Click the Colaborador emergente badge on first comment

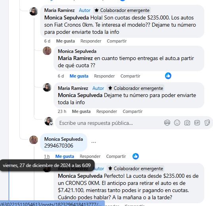(x=122, y=10)
